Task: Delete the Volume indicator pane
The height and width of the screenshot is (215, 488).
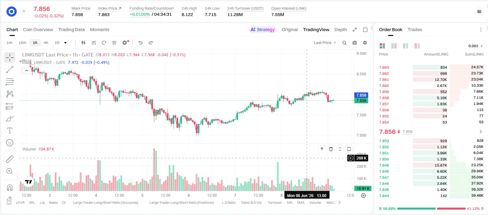Action: click(331, 149)
